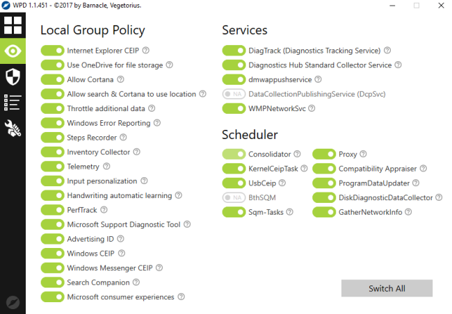Toggle the Consolidator scheduler switch
Viewport: 452px width, 314px height.
tap(234, 154)
